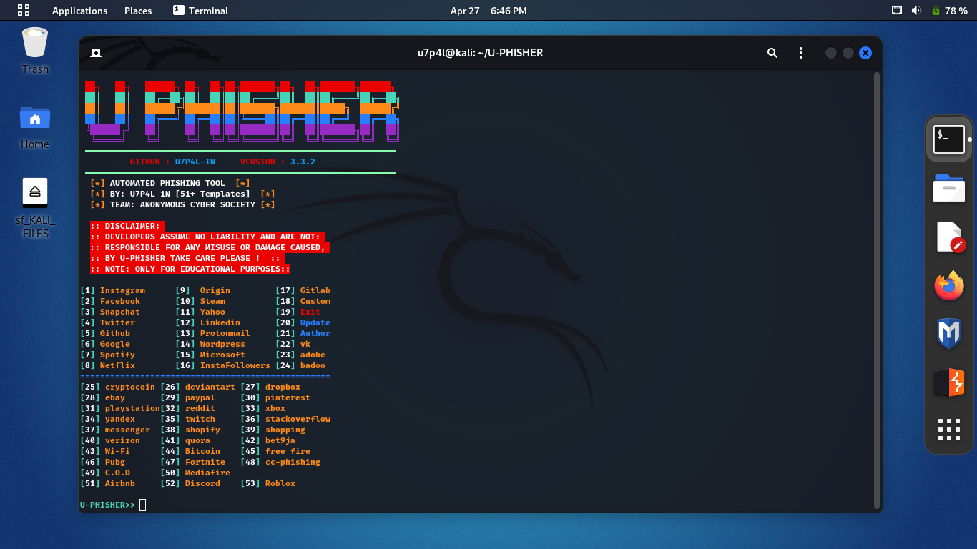Click the Github option in list
The height and width of the screenshot is (549, 977).
(115, 333)
